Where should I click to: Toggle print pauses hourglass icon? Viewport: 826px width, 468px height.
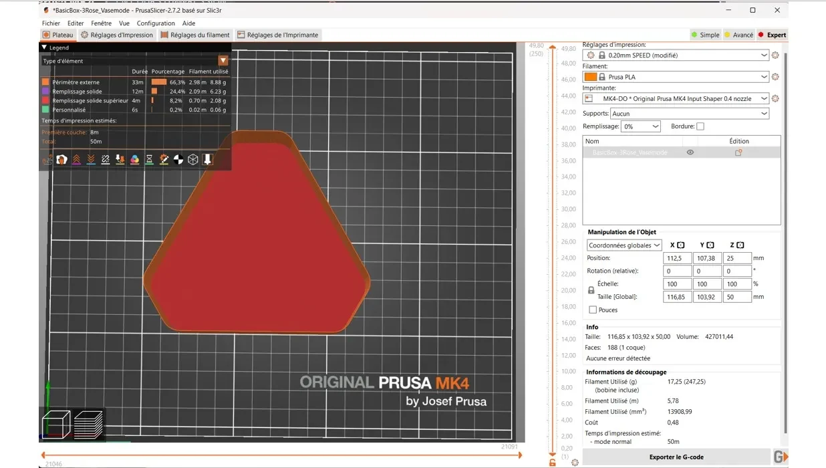149,159
